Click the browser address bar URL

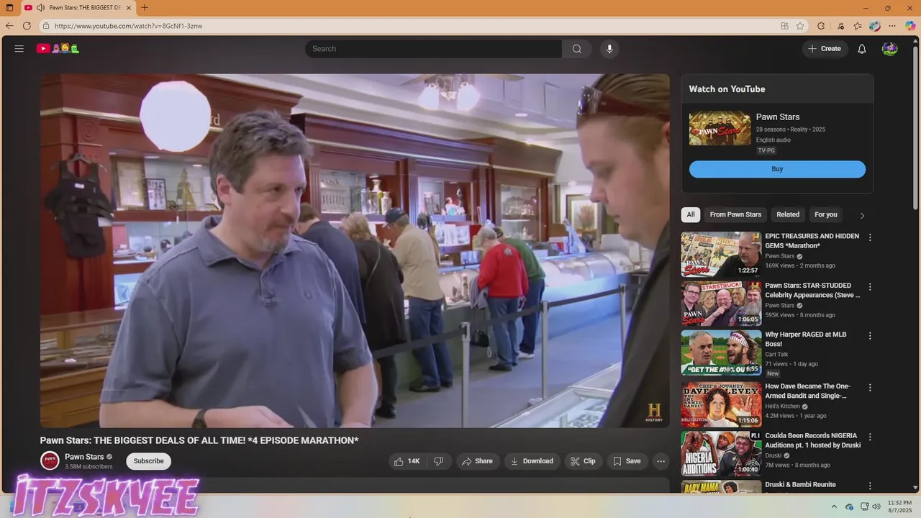[128, 26]
